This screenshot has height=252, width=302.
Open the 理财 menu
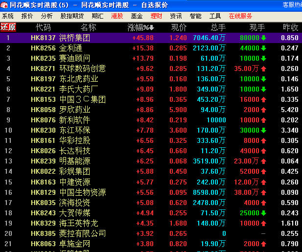coord(156,16)
